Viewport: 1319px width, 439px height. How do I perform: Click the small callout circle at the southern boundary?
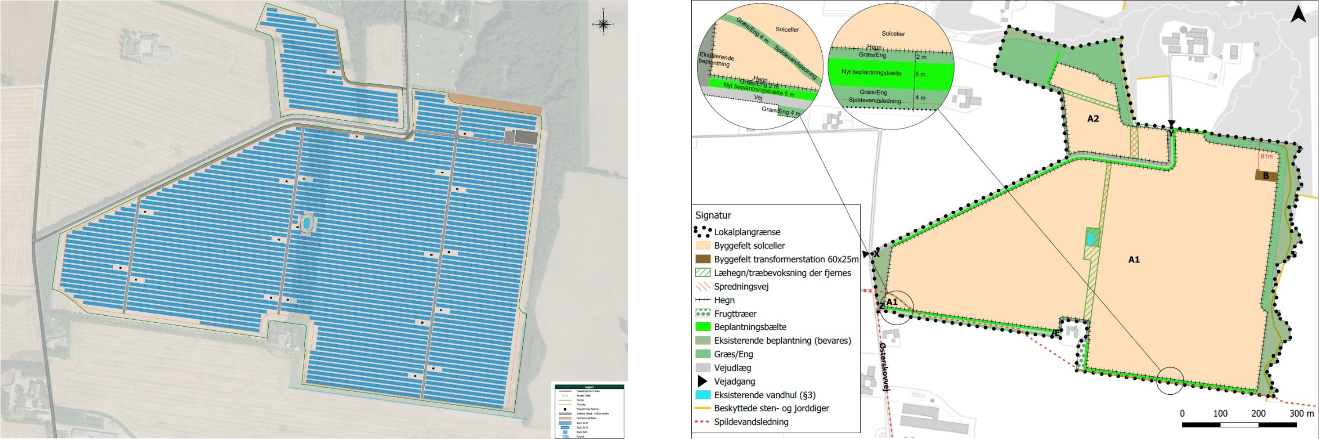click(1170, 381)
